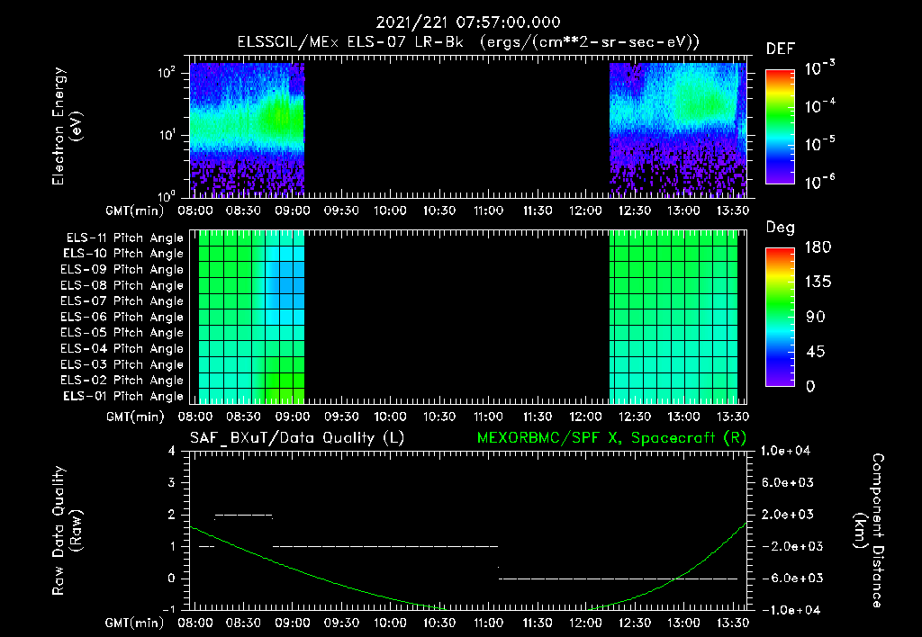
Task: Select the timestamp title 2021/221 07:57:00.000
Action: [x=468, y=22]
